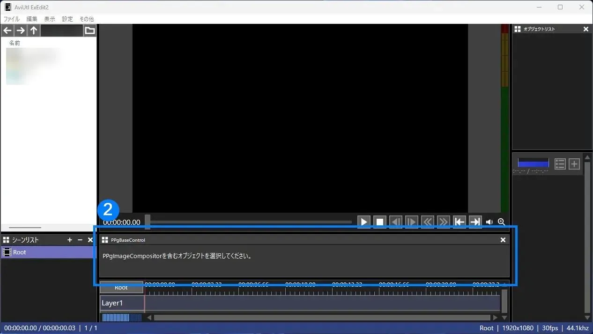Viewport: 593px width, 334px height.
Task: Toggle audio with the speaker icon
Action: 489,222
